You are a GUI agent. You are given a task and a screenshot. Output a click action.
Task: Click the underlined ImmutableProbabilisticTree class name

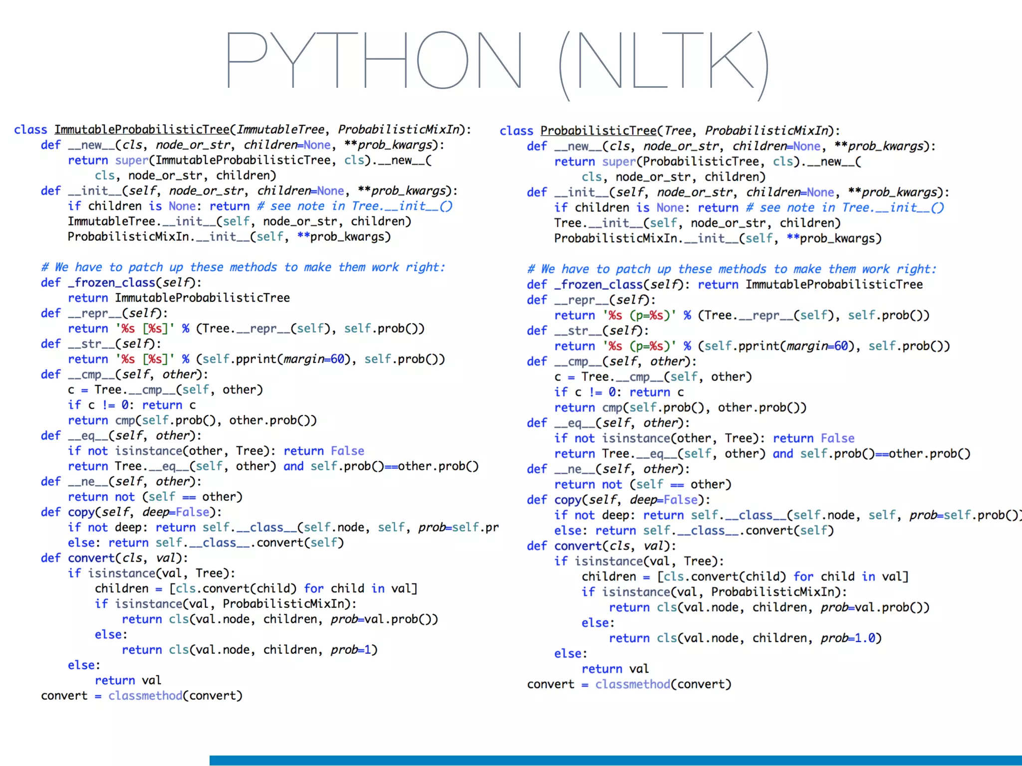tap(142, 130)
